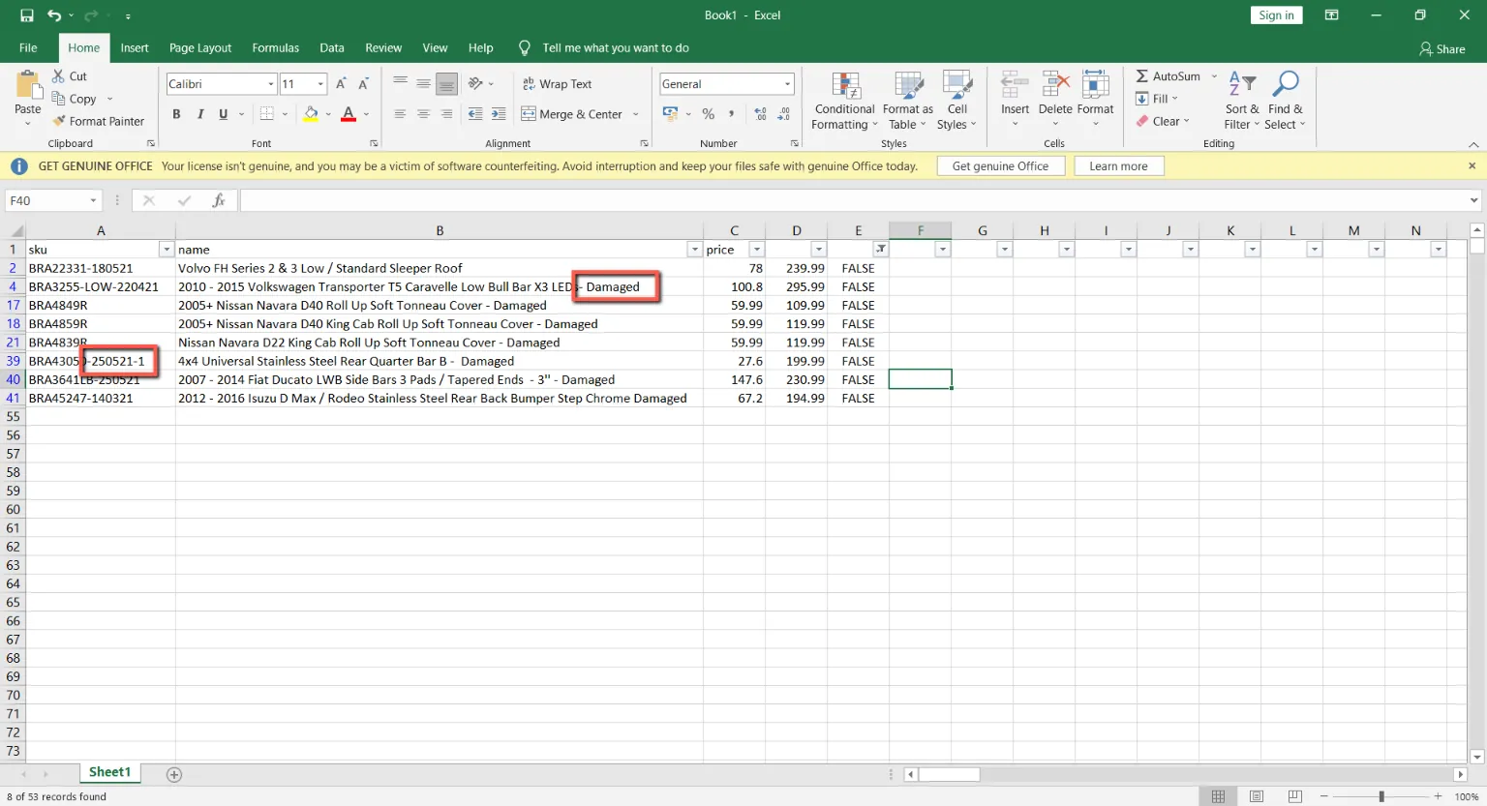Switch to Formulas tab
Viewport: 1487px width, 806px height.
[276, 47]
